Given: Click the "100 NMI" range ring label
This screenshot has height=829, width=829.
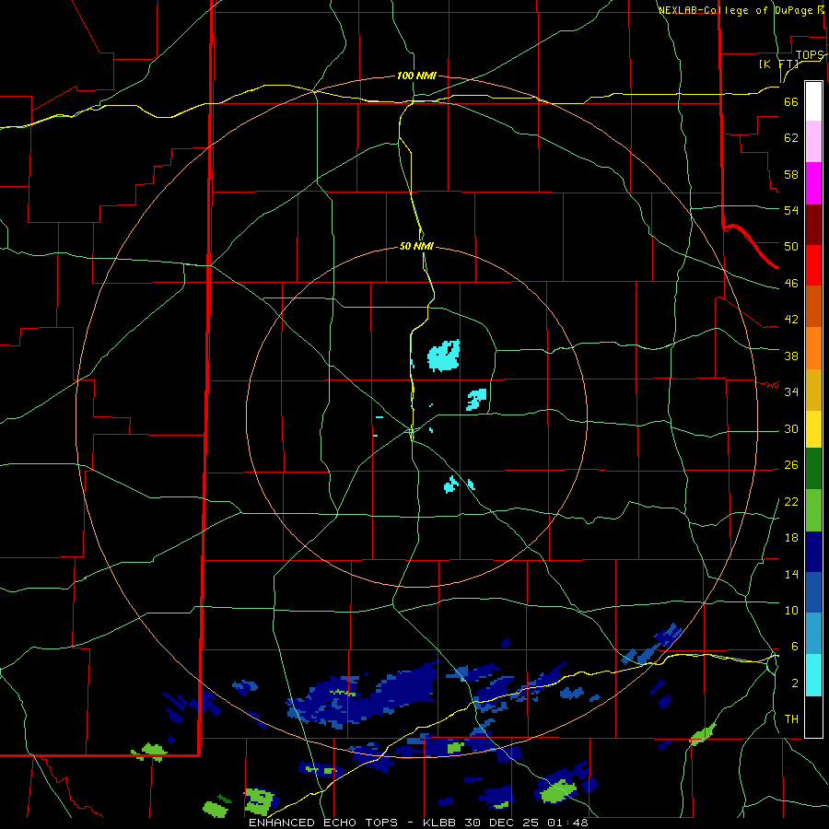Looking at the screenshot, I should [x=416, y=76].
